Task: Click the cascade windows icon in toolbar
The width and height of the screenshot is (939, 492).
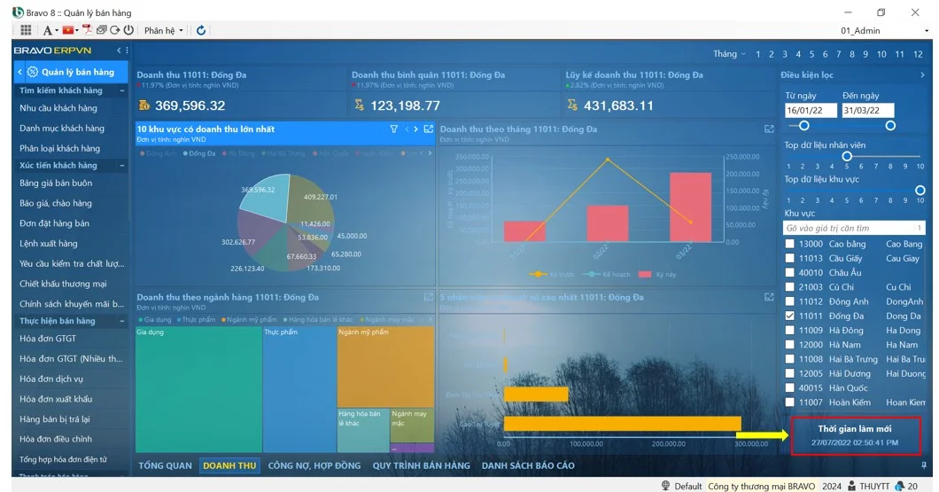Action: coord(101,30)
